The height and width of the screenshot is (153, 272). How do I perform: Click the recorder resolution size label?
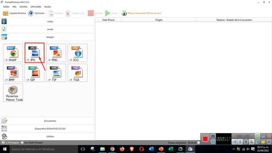243,136
